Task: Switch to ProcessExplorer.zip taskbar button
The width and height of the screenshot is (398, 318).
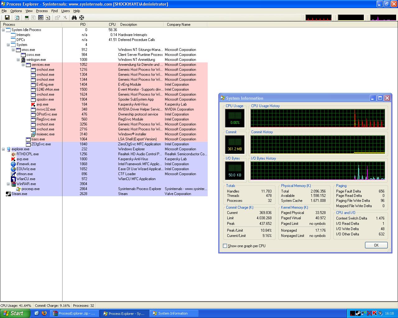Action: click(x=75, y=313)
